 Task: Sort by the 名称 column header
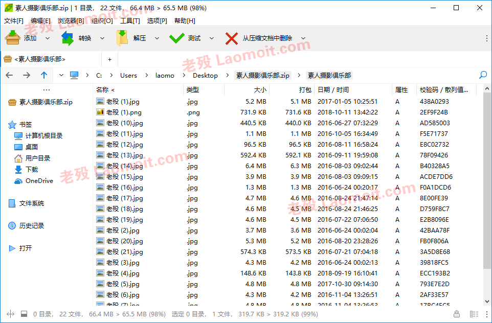138,90
